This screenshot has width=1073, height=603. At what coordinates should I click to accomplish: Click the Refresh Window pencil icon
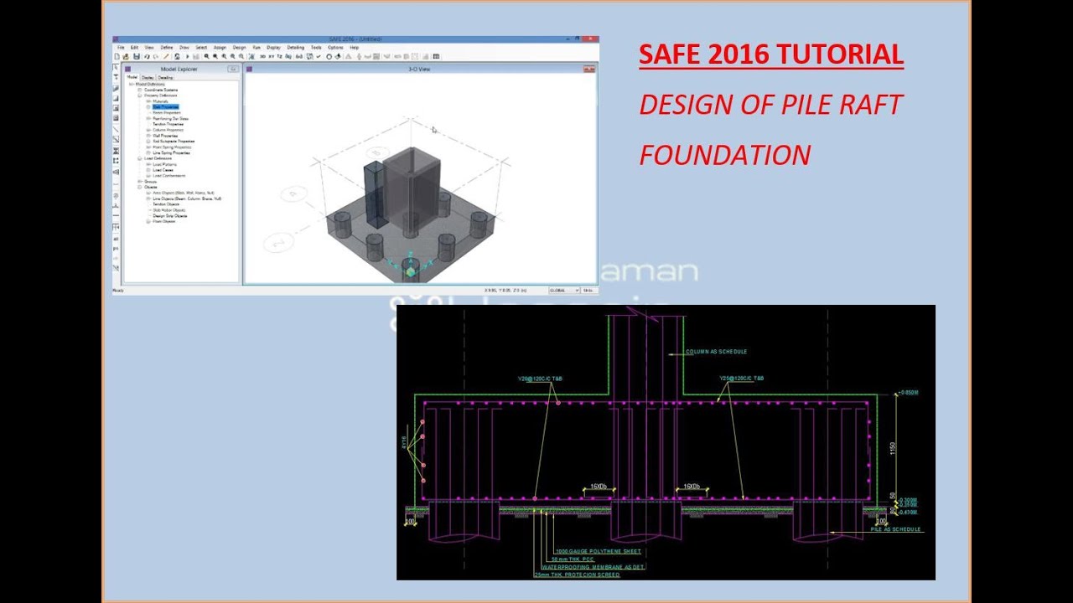pos(166,56)
